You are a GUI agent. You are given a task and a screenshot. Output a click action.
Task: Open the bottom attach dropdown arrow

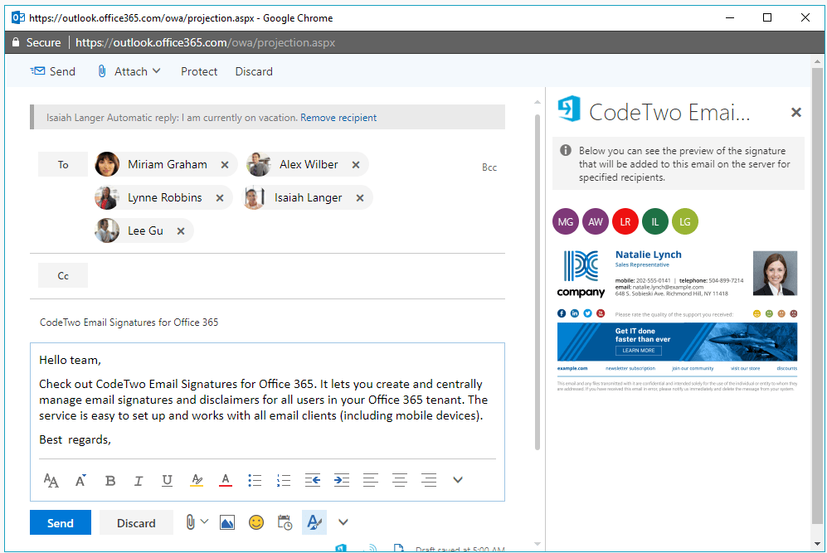[205, 521]
